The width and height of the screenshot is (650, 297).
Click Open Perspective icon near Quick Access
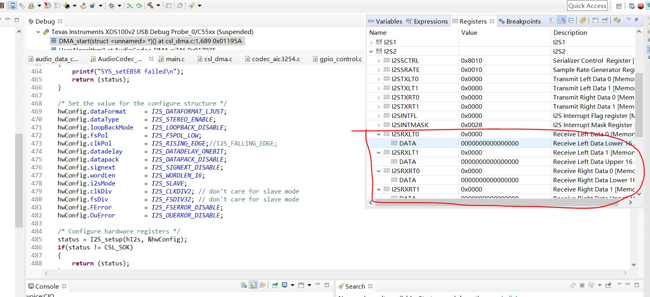(x=619, y=6)
